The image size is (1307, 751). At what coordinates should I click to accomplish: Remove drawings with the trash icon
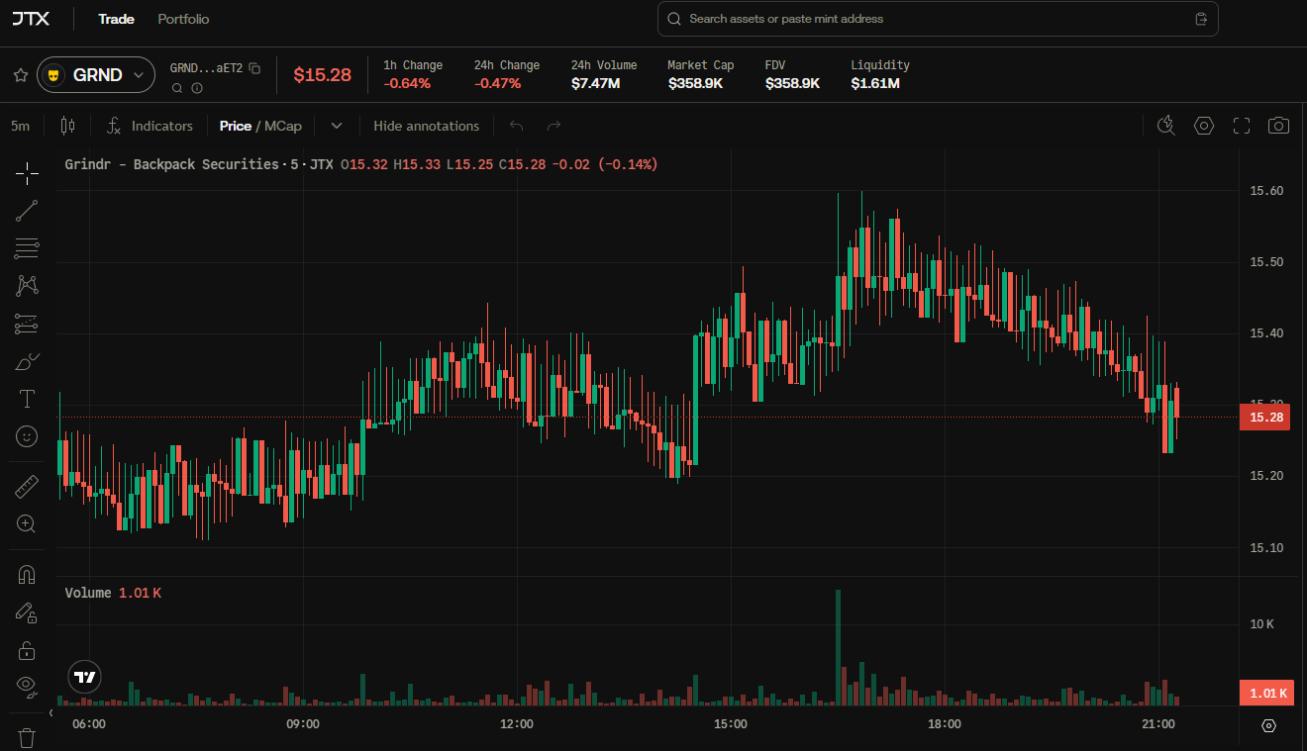tap(27, 737)
